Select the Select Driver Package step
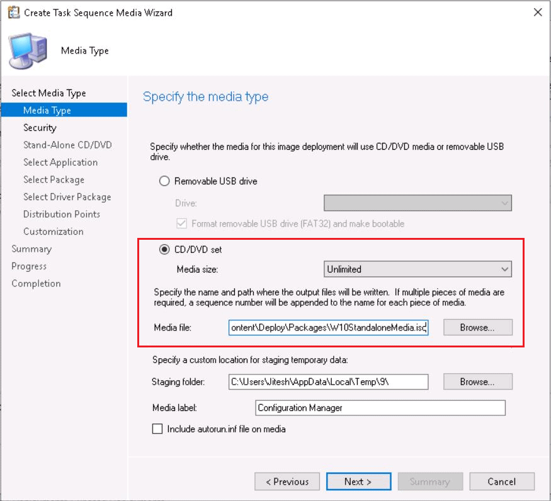 67,197
